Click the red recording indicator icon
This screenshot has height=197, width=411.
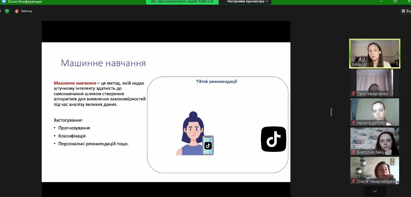17,11
